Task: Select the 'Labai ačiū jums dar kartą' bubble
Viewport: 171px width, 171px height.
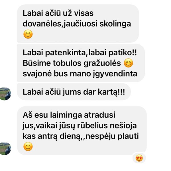Action: [74, 92]
